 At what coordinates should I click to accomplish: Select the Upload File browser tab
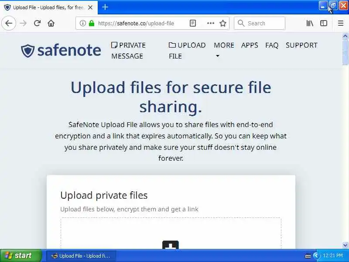click(x=49, y=7)
